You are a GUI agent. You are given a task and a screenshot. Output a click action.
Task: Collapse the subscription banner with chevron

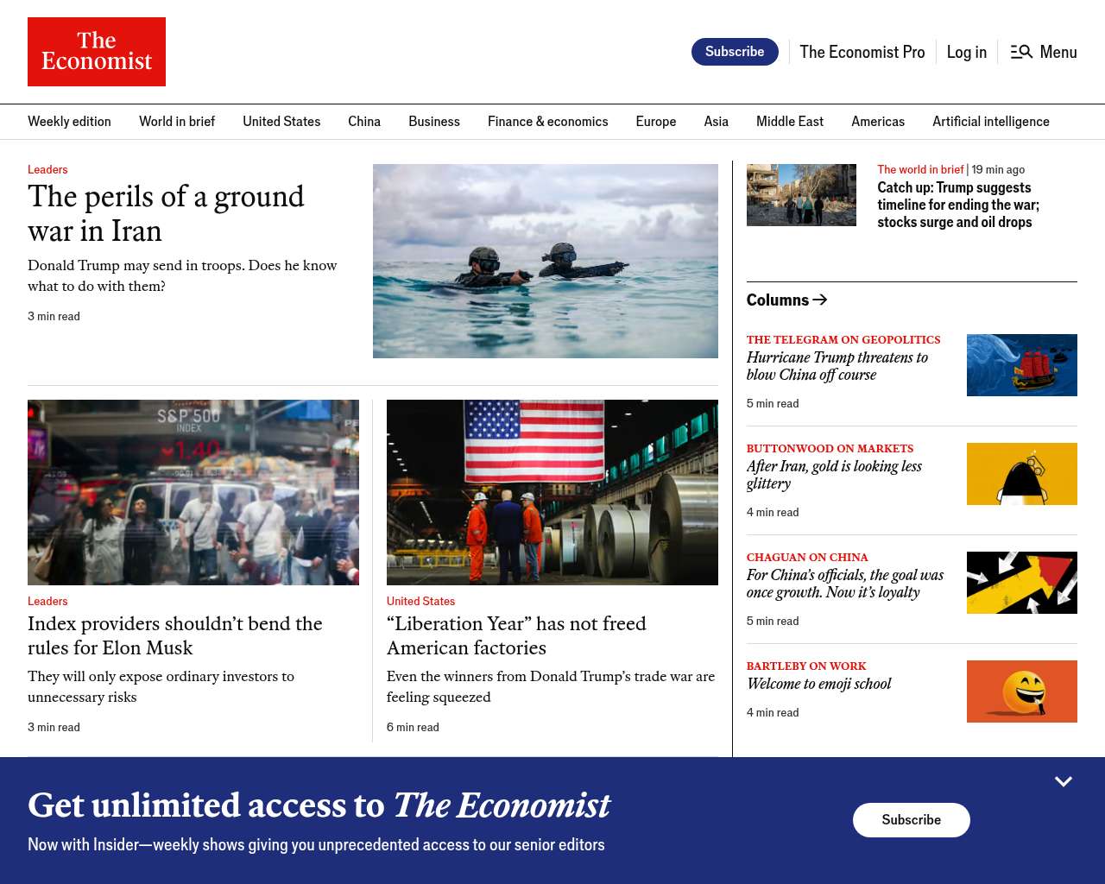(x=1064, y=781)
